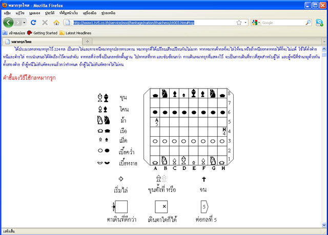Reload the current page
This screenshot has width=328, height=235.
[33, 23]
